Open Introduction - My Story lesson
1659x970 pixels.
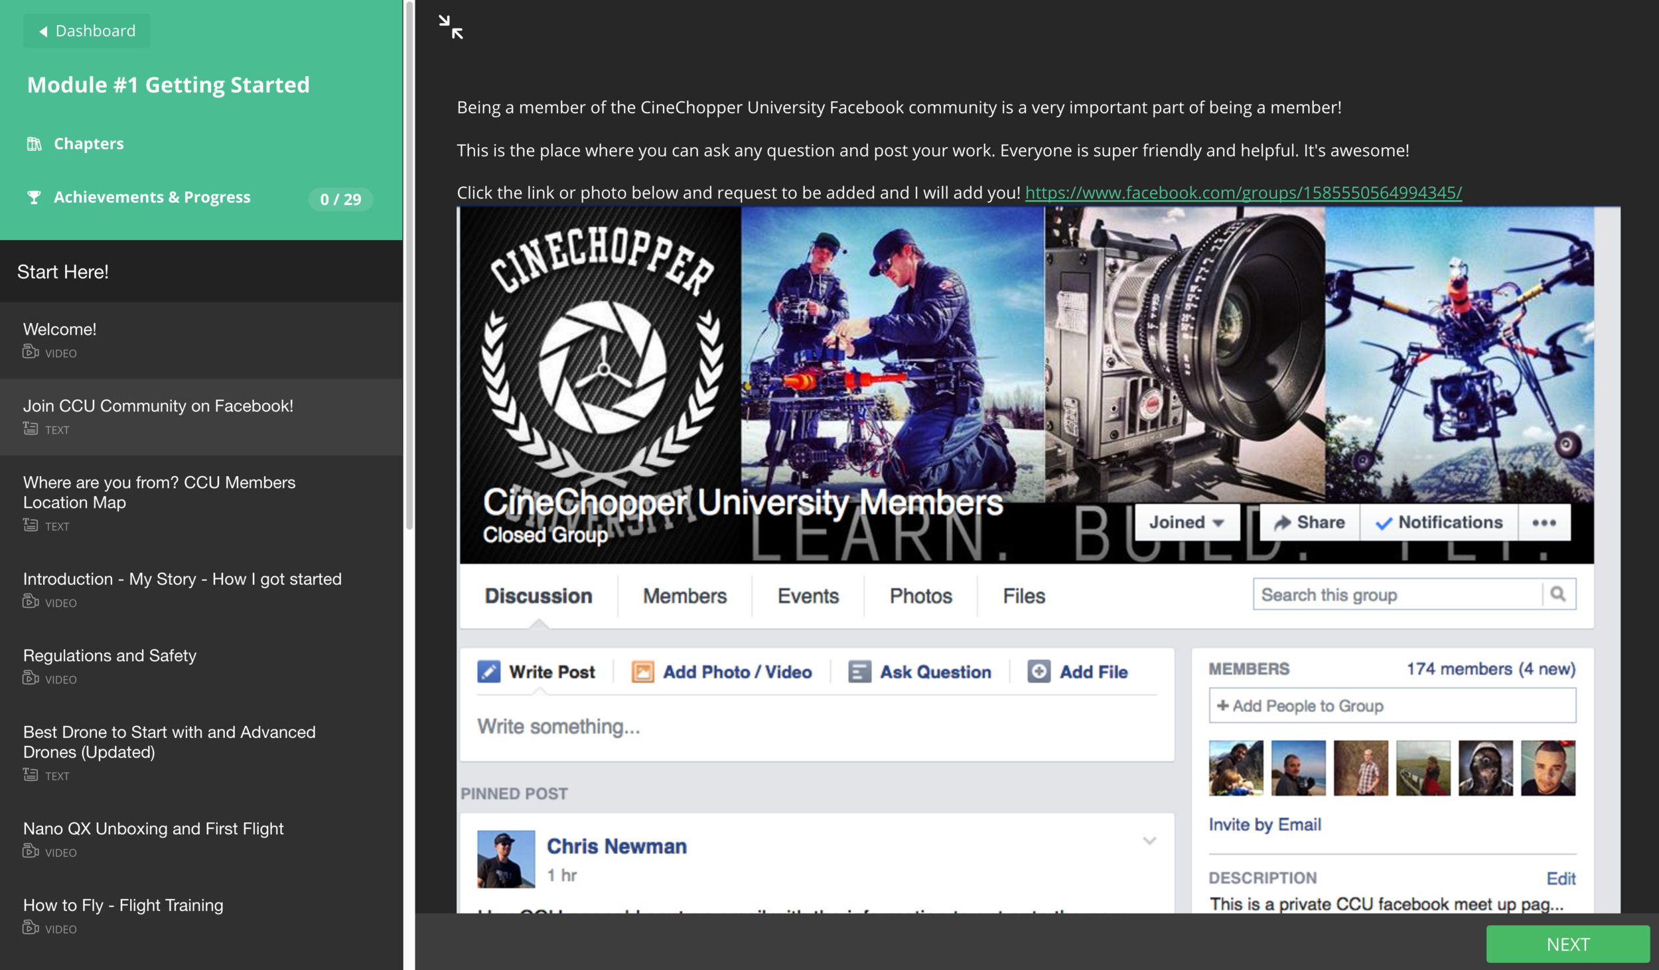[x=201, y=590]
